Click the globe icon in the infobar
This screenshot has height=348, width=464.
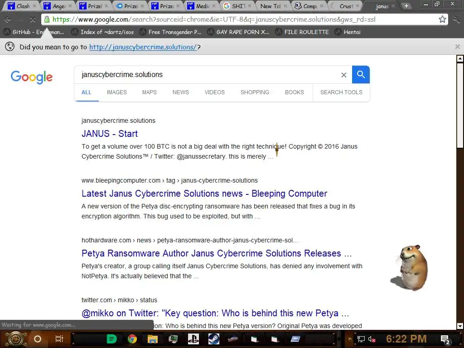click(x=10, y=47)
